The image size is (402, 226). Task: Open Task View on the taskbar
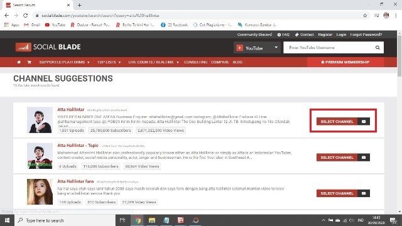coord(122,220)
